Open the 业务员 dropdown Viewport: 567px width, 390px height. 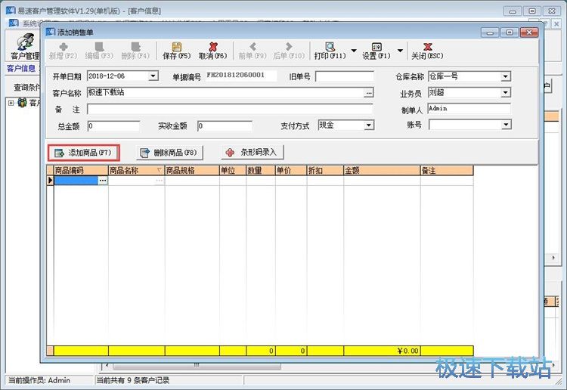tap(506, 92)
